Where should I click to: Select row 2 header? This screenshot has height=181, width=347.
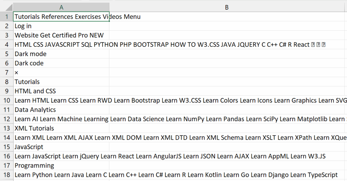click(7, 26)
